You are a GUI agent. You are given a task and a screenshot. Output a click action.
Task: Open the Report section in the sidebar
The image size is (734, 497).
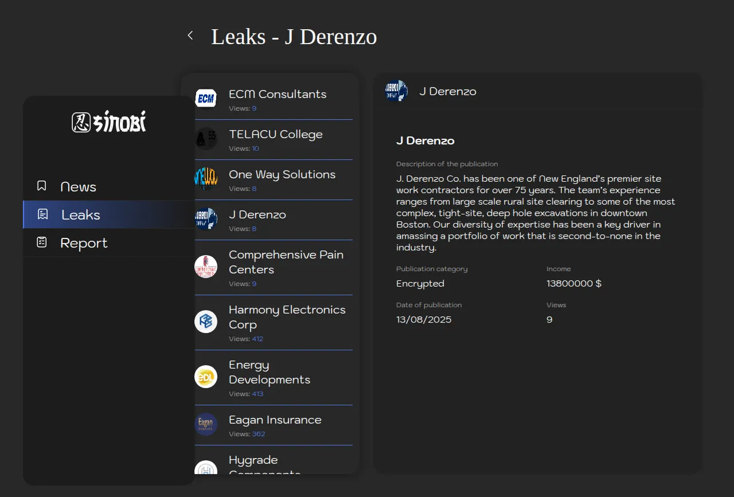coord(84,243)
